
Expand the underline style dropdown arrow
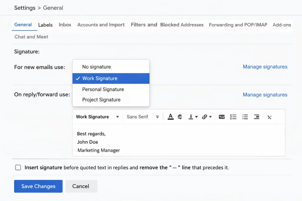coord(196,117)
